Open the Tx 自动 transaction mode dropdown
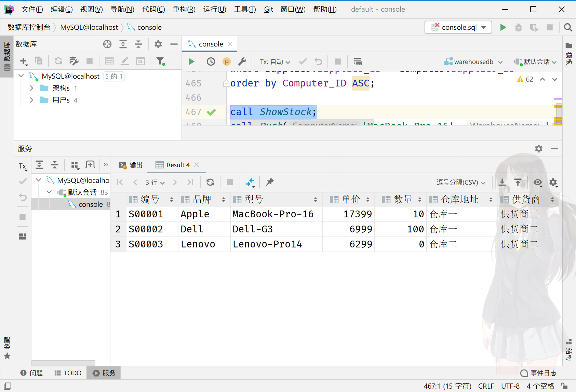The height and width of the screenshot is (392, 576). (x=275, y=62)
